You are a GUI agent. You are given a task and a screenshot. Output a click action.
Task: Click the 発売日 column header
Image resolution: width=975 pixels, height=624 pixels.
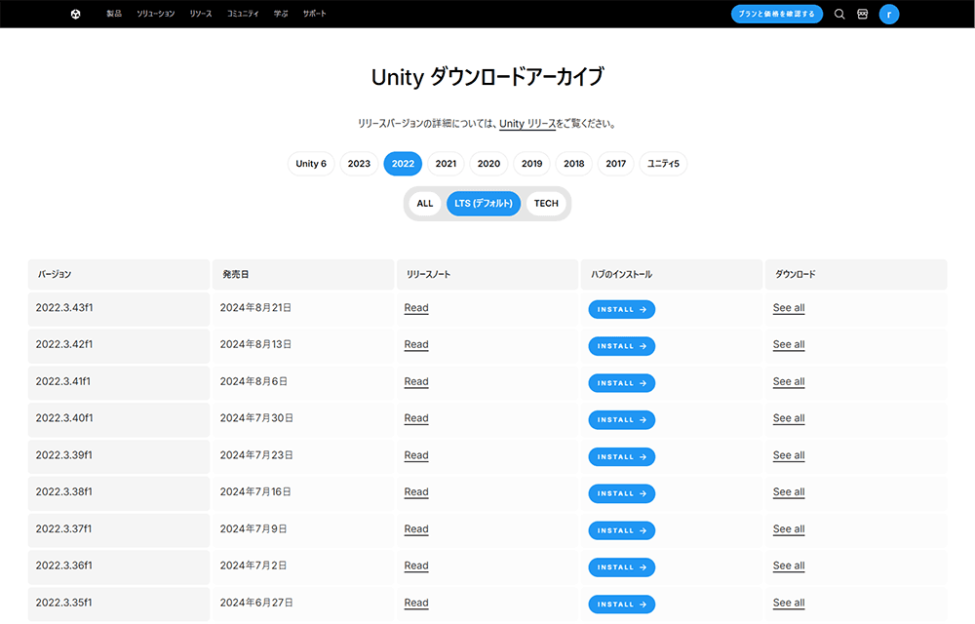303,274
